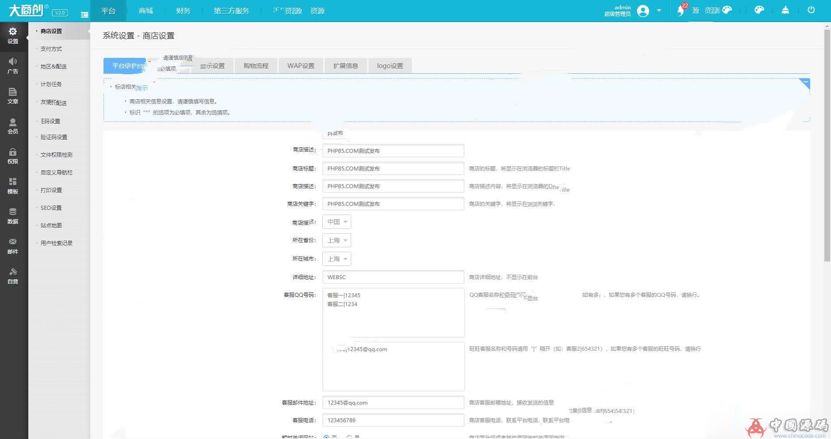The width and height of the screenshot is (831, 439).
Task: Open the 扩展信息 settings tab
Action: click(x=345, y=65)
